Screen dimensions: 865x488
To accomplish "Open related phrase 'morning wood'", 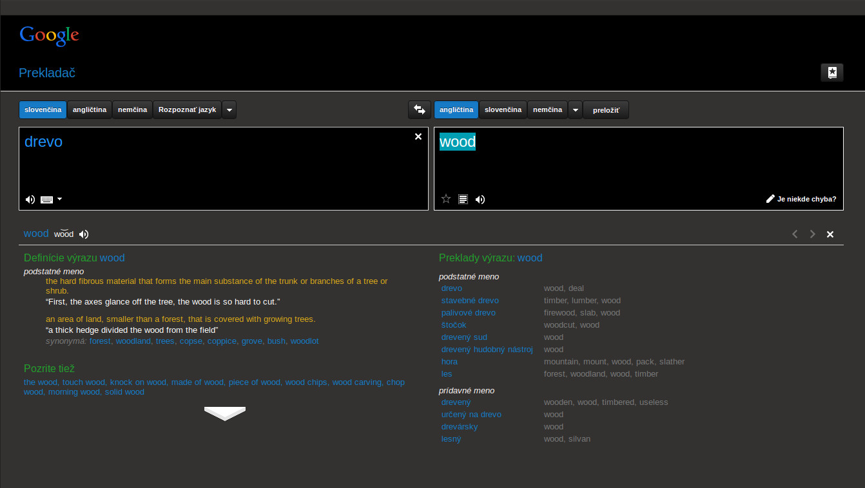I will [74, 392].
